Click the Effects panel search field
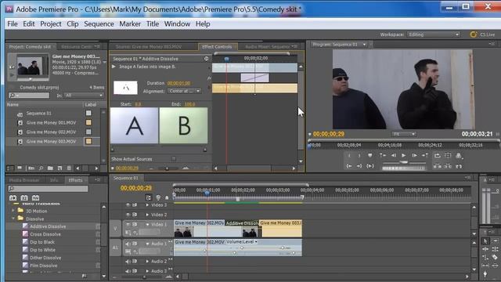This screenshot has height=282, width=501. click(x=48, y=189)
